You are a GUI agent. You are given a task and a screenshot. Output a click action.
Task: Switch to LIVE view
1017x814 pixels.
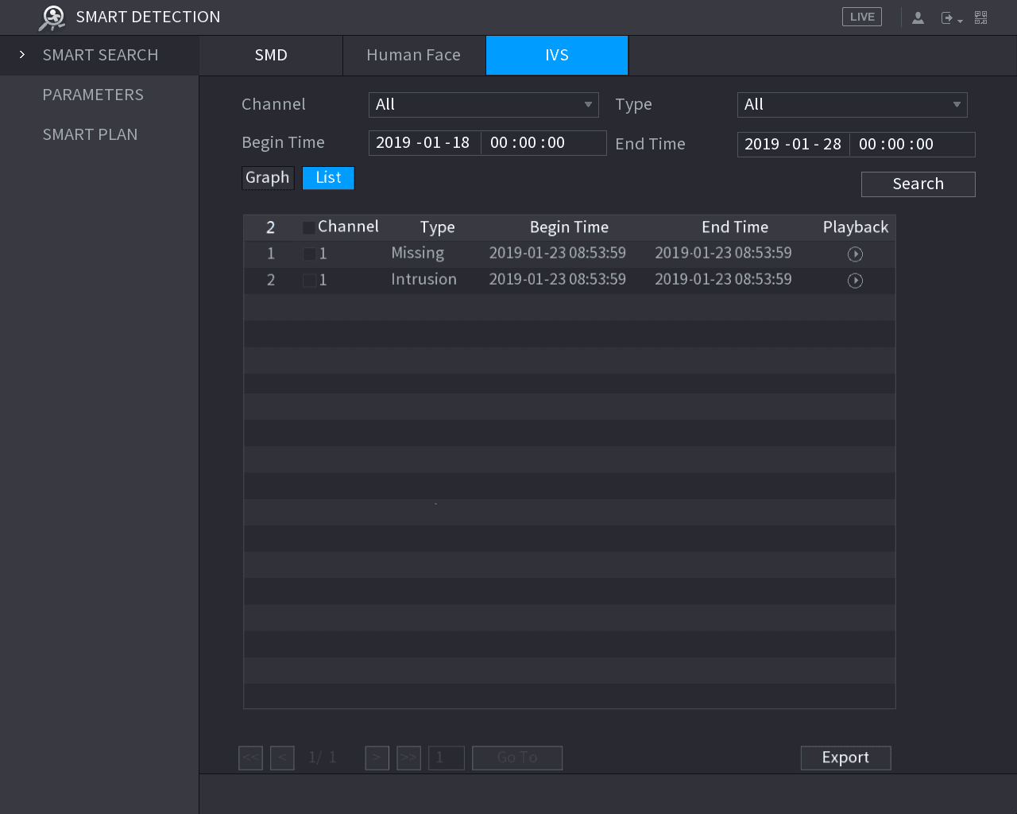[x=862, y=17]
